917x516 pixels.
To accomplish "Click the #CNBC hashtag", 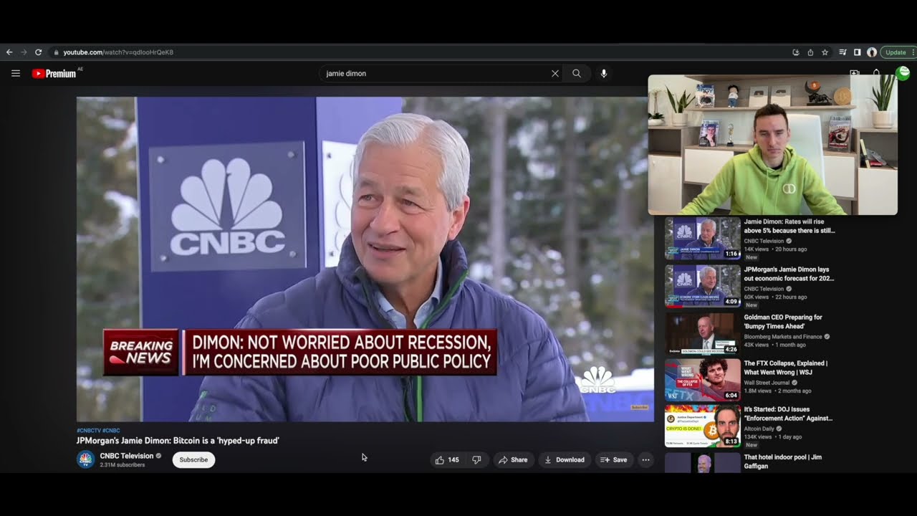I will 111,431.
